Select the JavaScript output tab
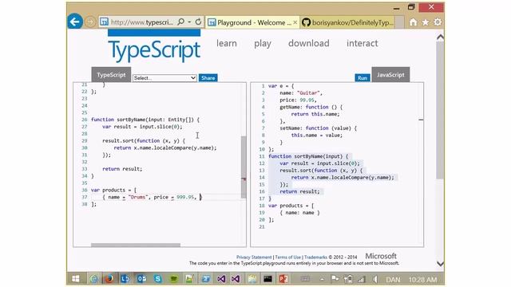 (390, 74)
